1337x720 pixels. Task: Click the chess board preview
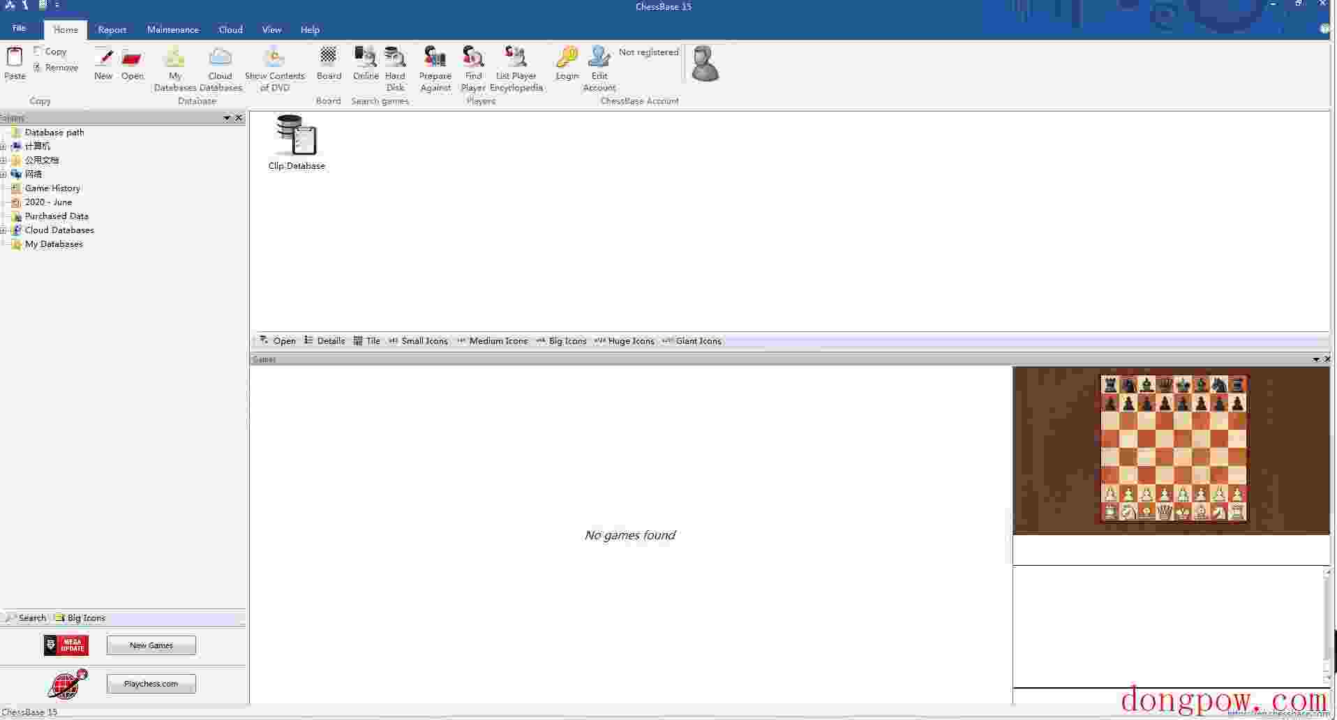click(1174, 449)
